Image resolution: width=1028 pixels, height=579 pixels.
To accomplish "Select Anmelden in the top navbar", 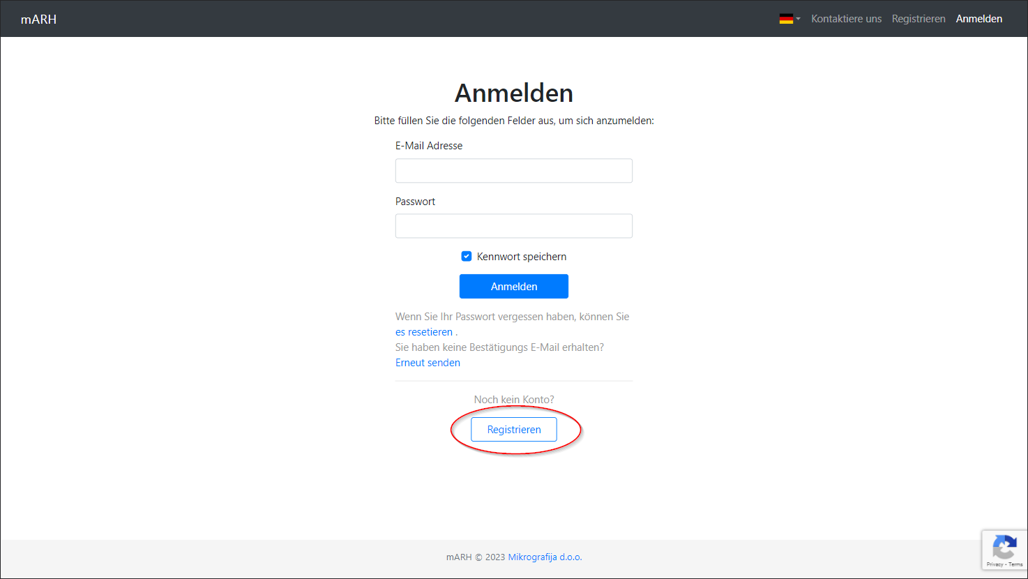I will click(978, 19).
